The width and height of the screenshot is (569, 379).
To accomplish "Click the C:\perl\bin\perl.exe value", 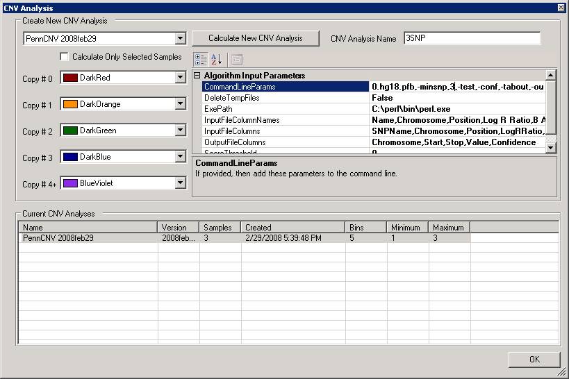I will coord(411,109).
